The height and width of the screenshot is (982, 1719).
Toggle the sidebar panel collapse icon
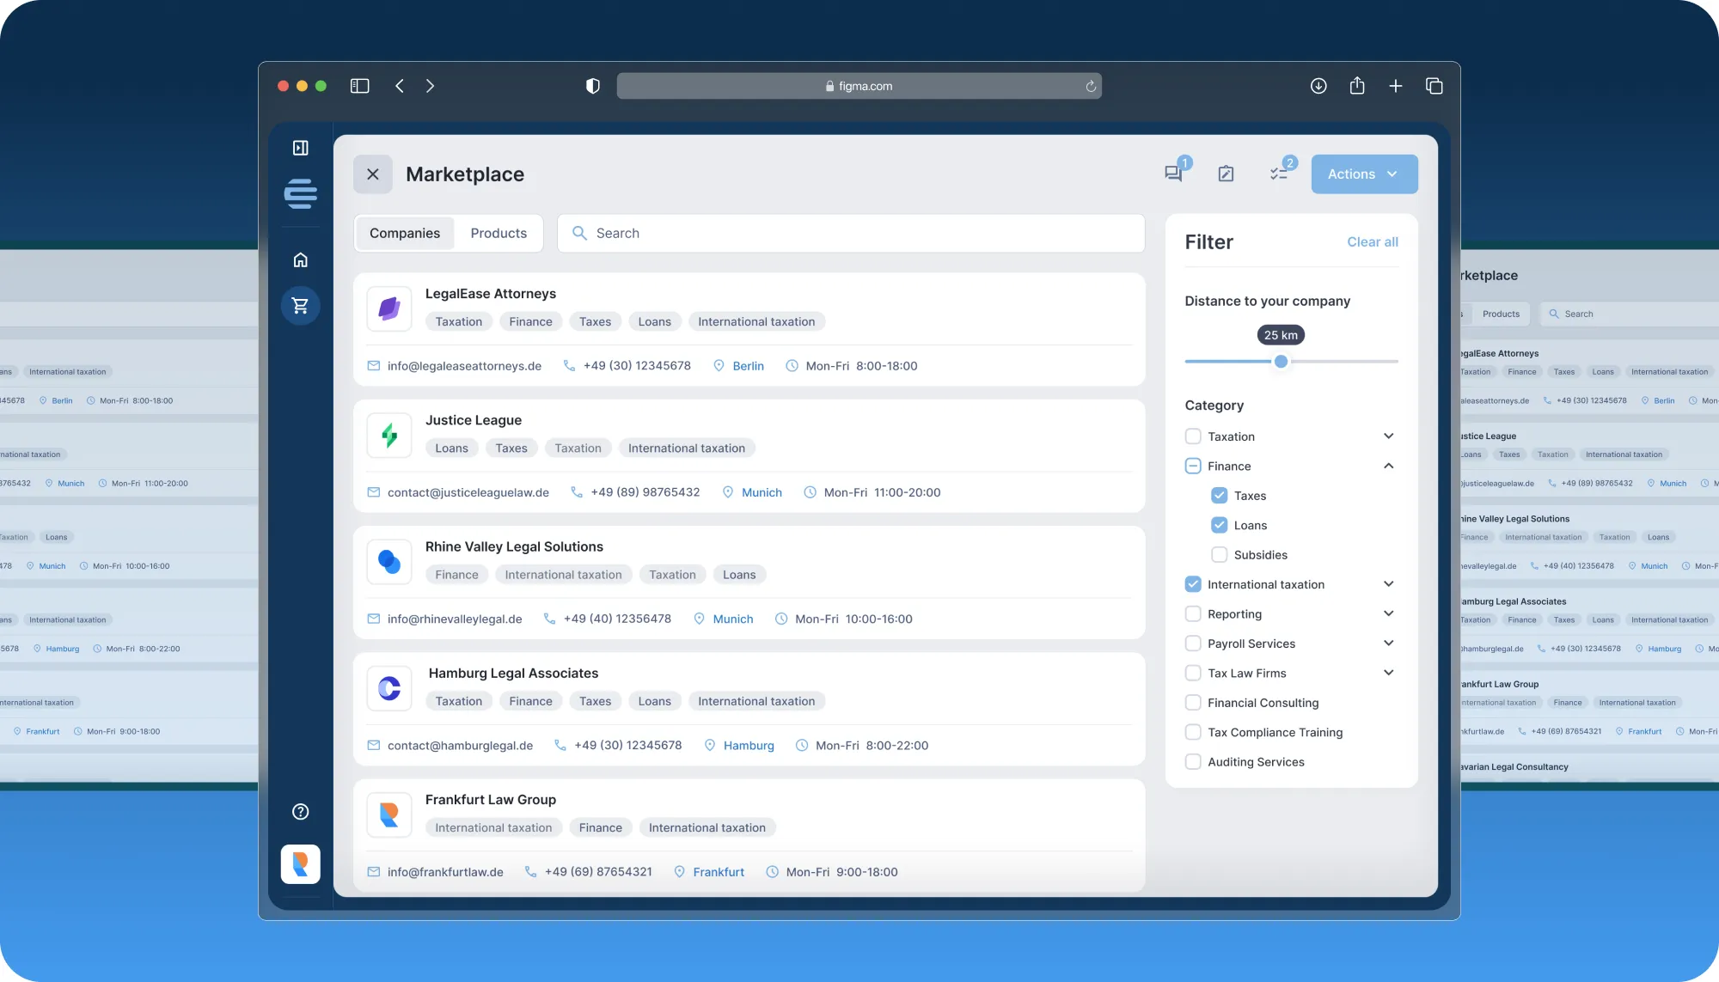coord(300,148)
